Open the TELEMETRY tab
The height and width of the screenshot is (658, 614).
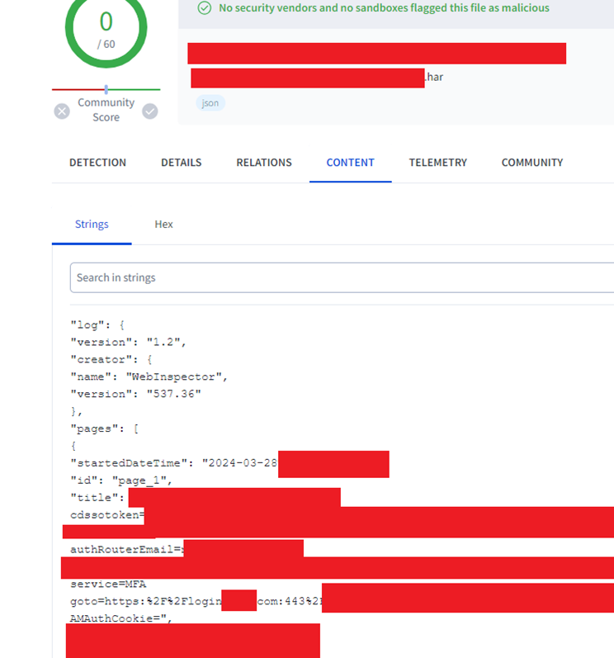pos(437,163)
